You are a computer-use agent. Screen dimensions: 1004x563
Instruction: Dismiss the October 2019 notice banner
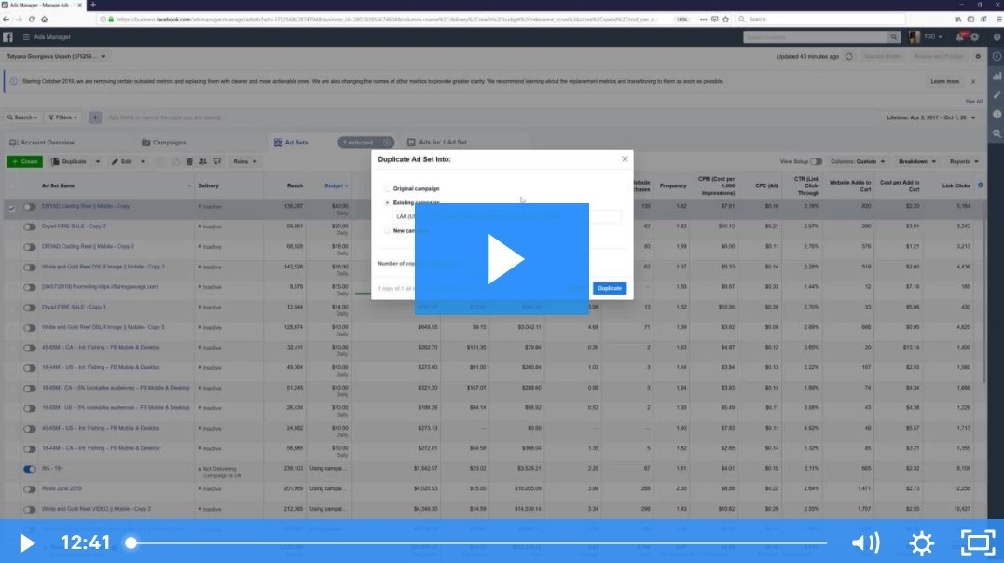click(973, 82)
